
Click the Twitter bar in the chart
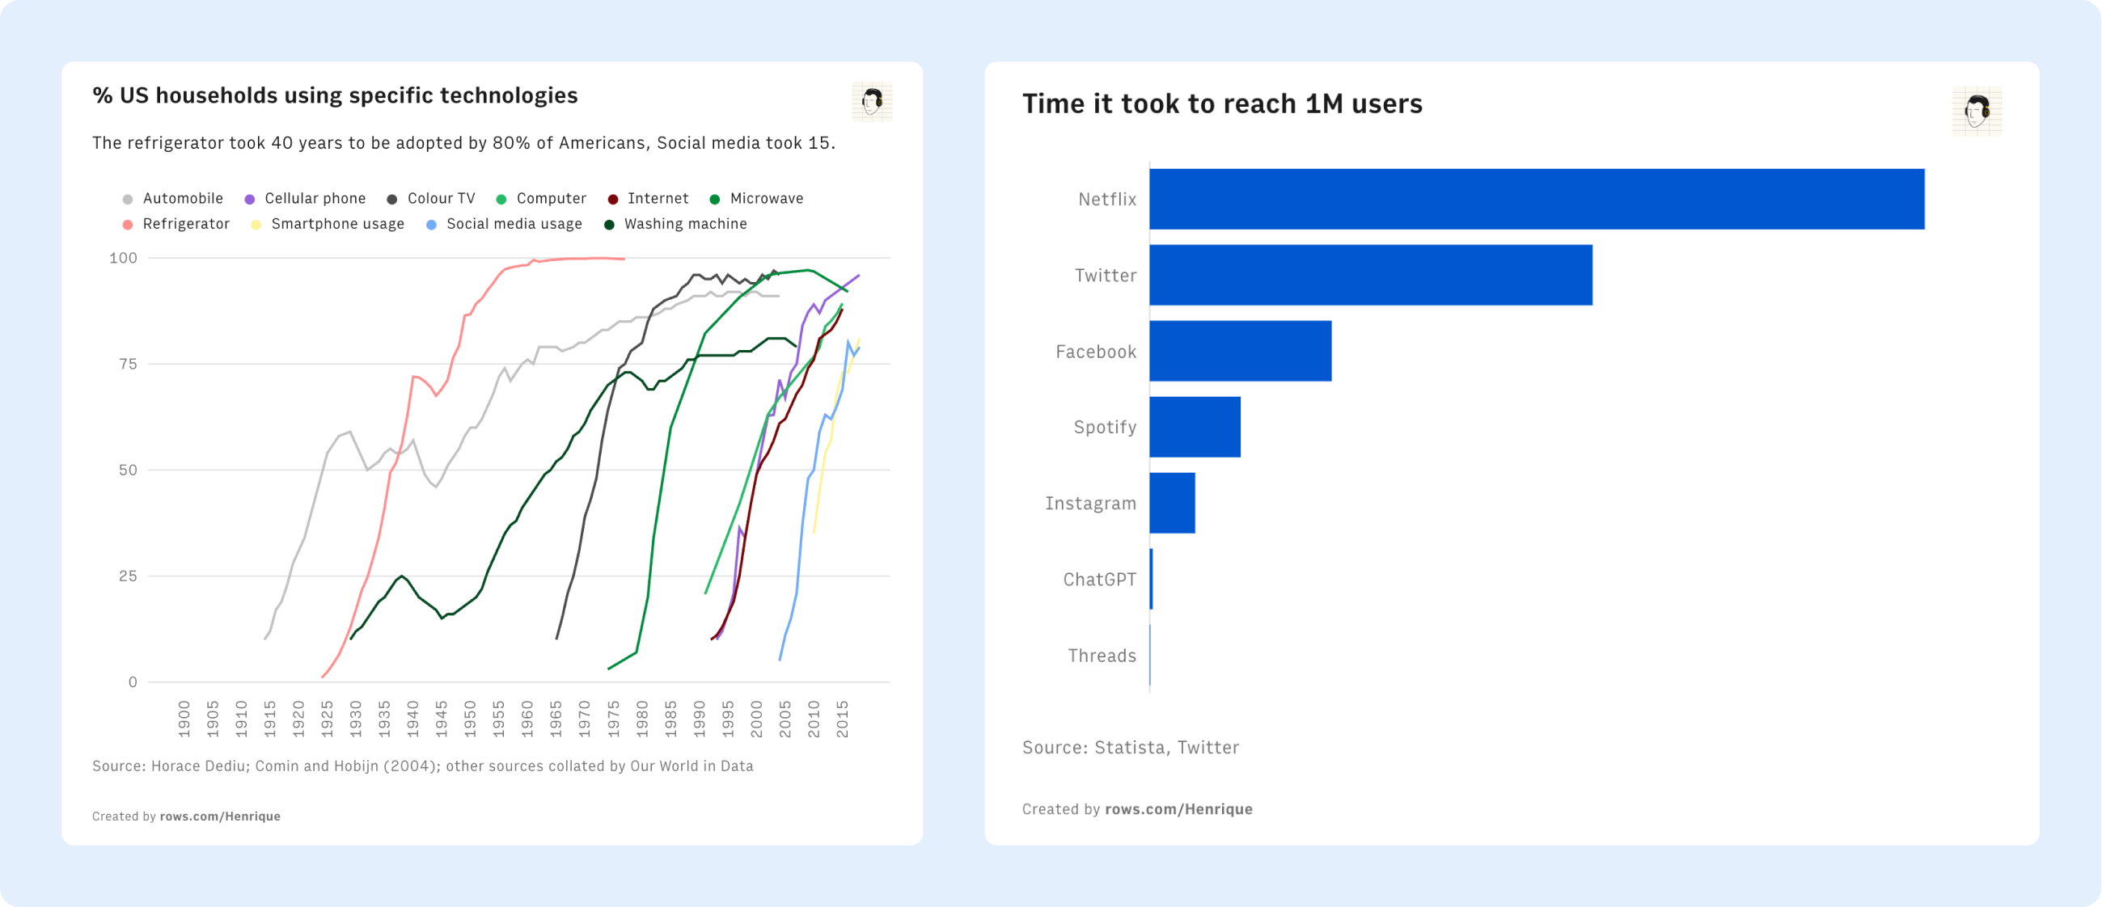pos(1370,275)
